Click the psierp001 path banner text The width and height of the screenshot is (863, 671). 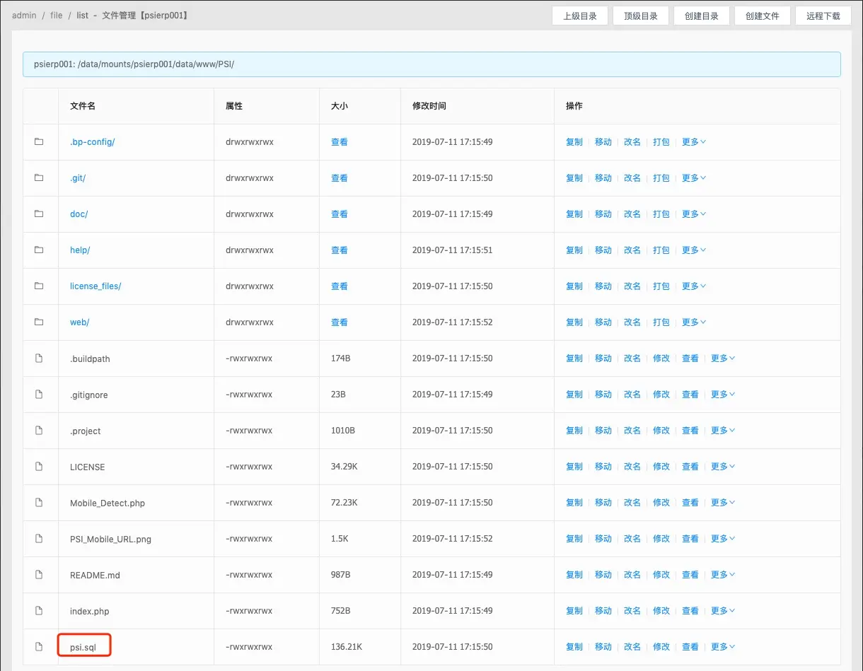134,64
